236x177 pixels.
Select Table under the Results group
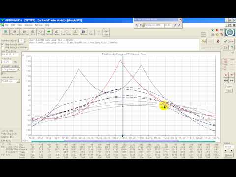pos(106,34)
